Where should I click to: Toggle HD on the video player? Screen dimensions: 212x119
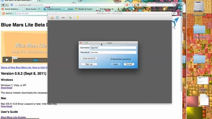tap(41, 60)
